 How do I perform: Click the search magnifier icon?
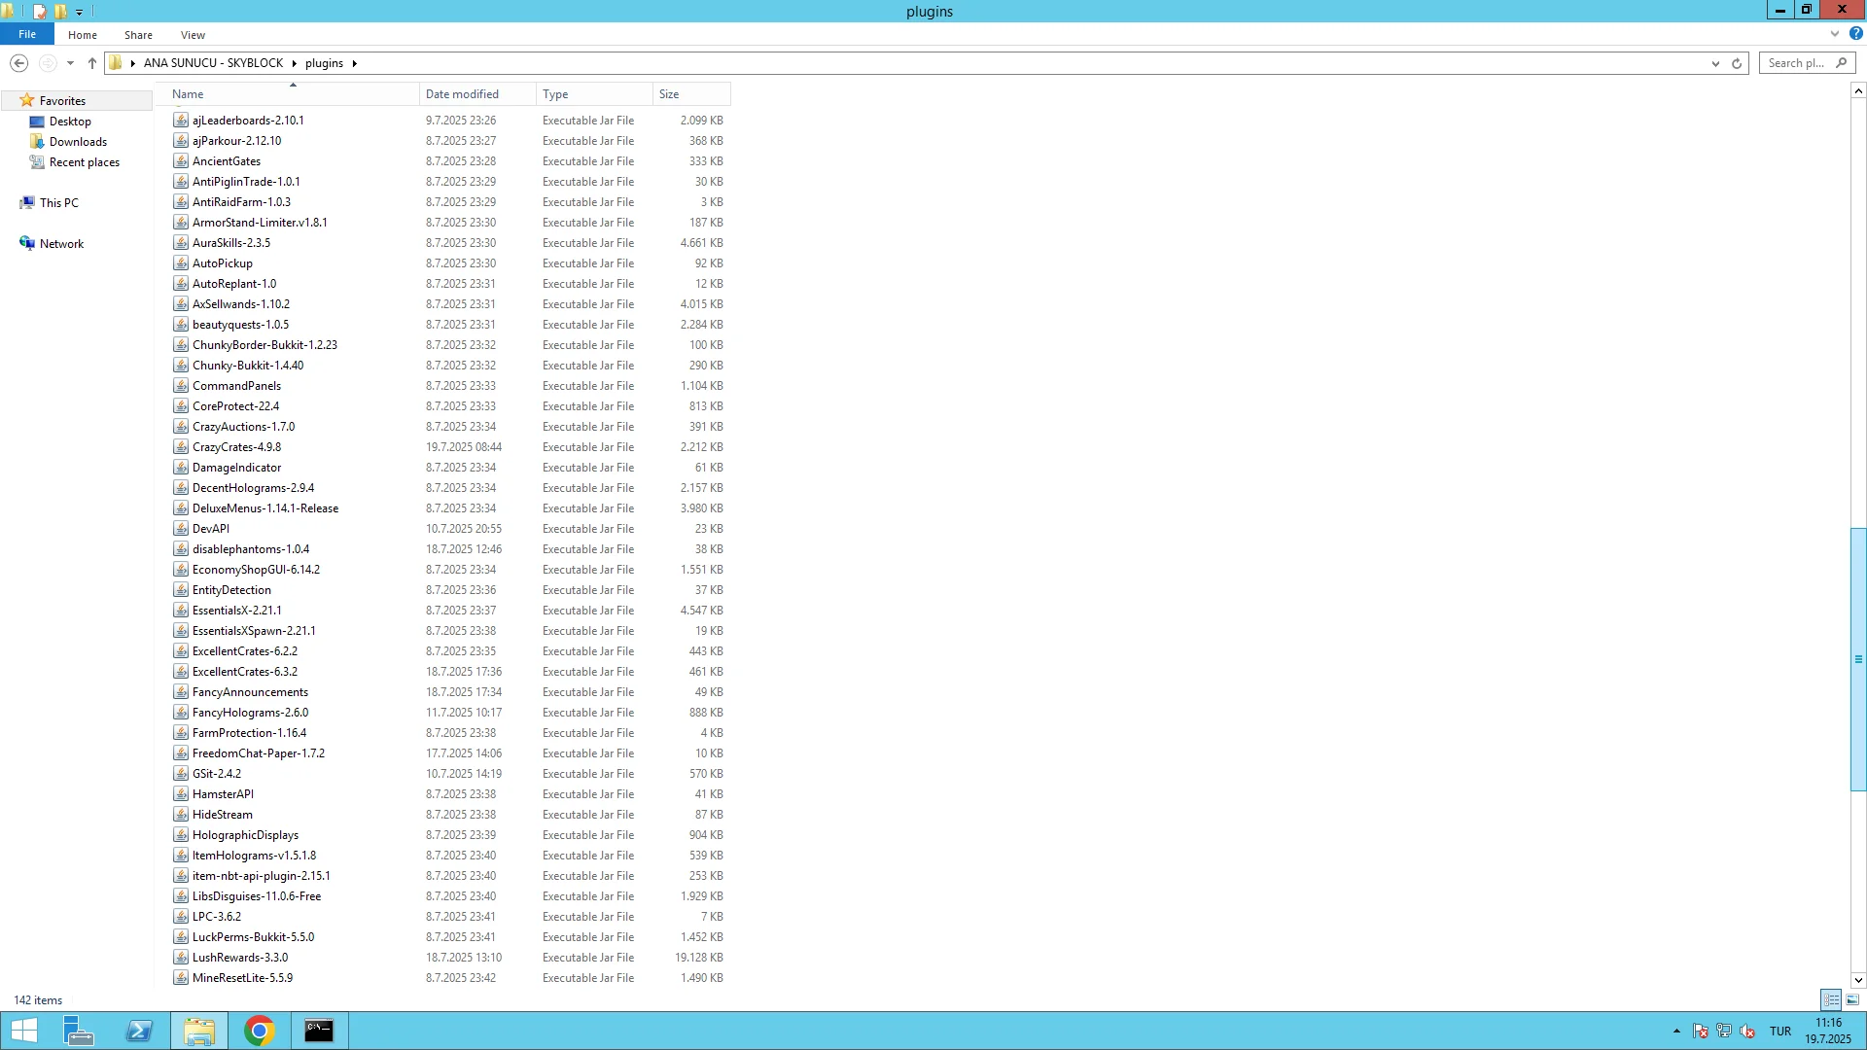[x=1841, y=63]
